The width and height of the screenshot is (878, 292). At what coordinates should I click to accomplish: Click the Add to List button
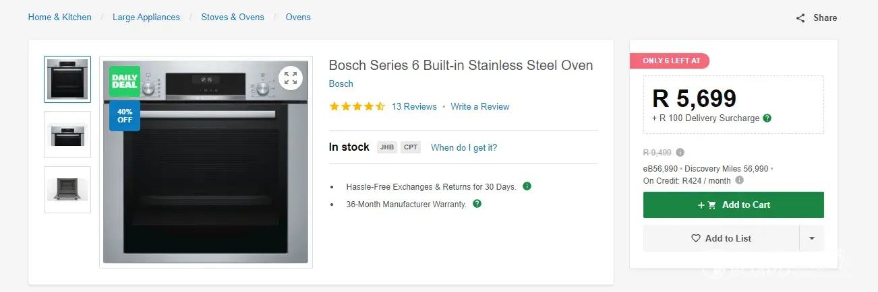[721, 238]
